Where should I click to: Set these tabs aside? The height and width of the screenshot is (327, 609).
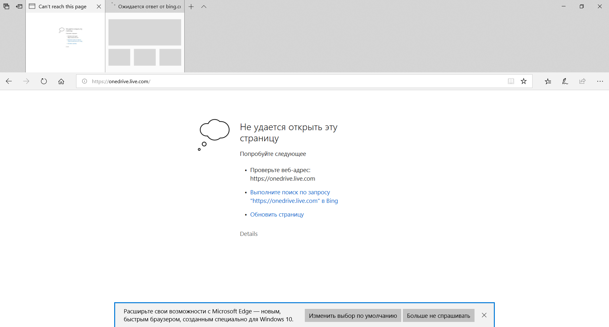19,6
